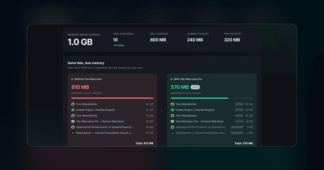Click the red memory progress bar
This screenshot has height=170, width=324.
[x=112, y=98]
